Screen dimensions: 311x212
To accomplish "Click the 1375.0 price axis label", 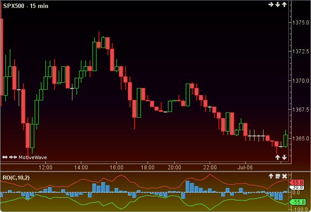I will pyautogui.click(x=301, y=23).
